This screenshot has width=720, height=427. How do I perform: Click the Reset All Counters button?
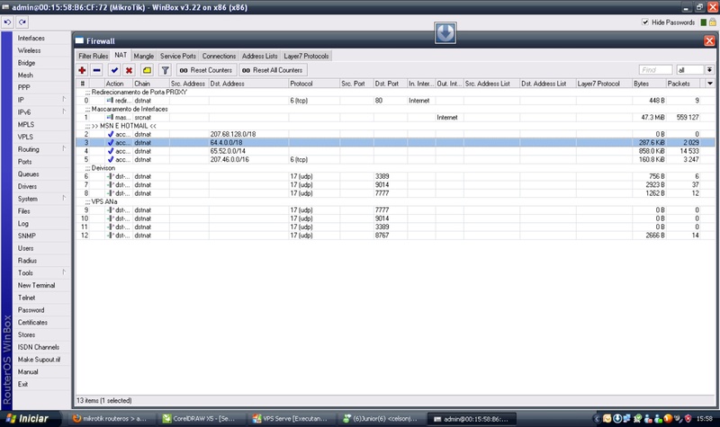(273, 70)
